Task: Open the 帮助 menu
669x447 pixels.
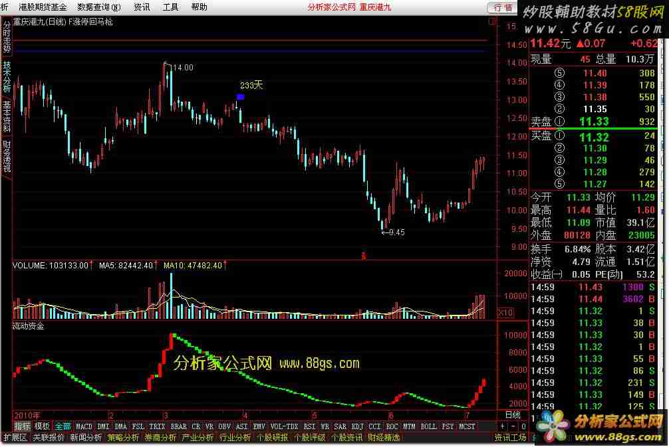Action: pos(200,7)
